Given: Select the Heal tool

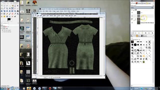Looking at the screenshot, I should click(4, 16).
